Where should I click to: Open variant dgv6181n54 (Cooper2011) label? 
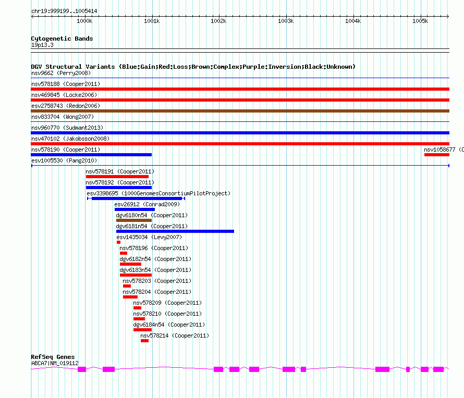point(152,226)
